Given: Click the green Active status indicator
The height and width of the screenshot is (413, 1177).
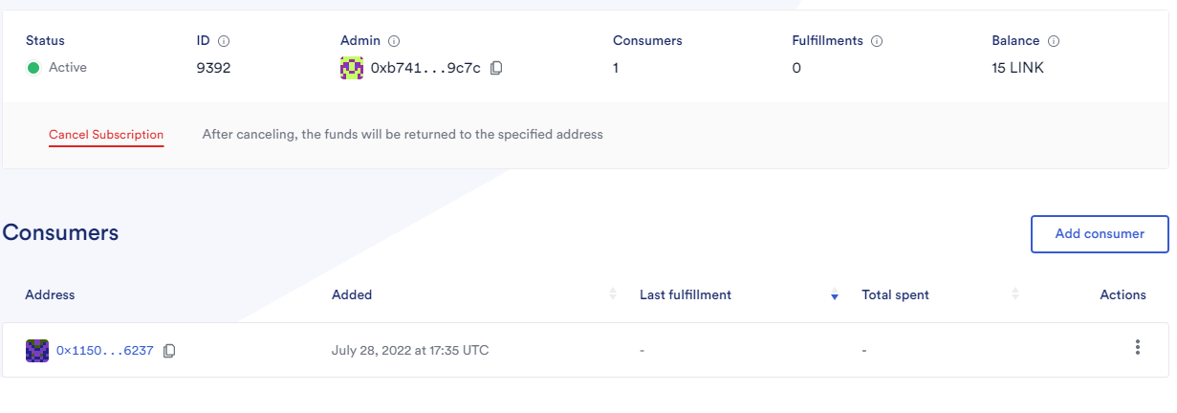Looking at the screenshot, I should [x=33, y=68].
